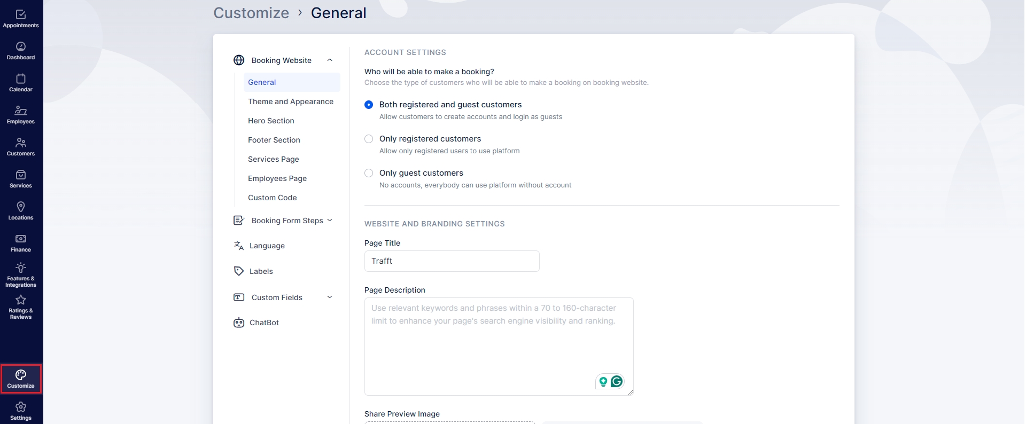Expand Booking Form Steps section
This screenshot has width=1026, height=424.
330,221
